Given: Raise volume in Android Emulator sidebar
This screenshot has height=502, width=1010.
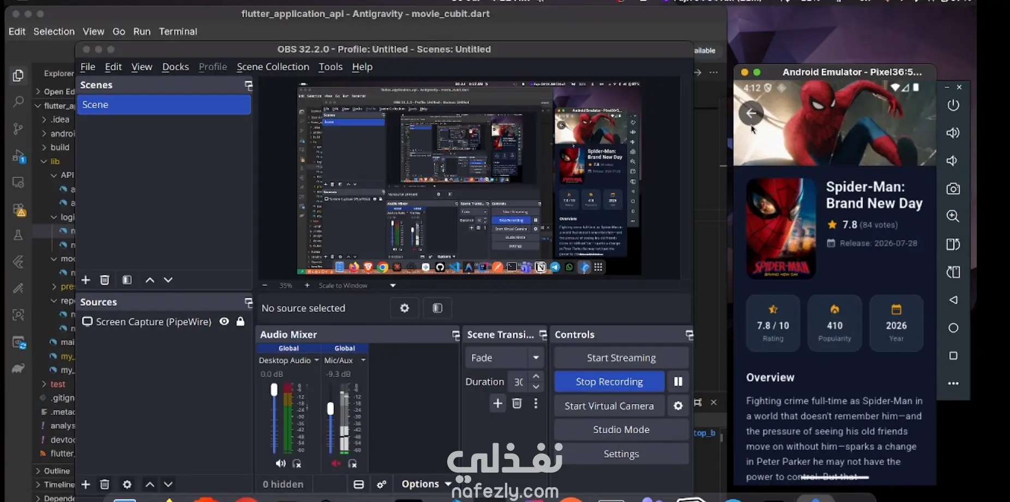Looking at the screenshot, I should pyautogui.click(x=953, y=133).
